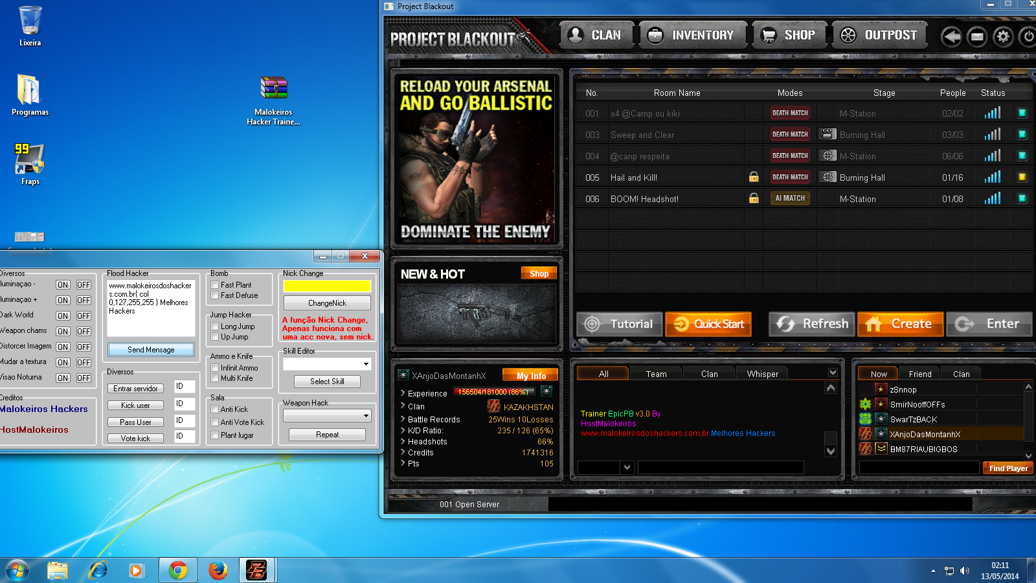Tick the Up Jump checkbox

(214, 337)
